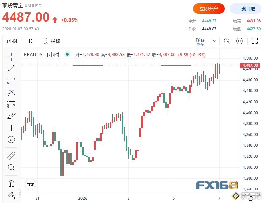Open the emoji icons tool
264x203 pixels.
(11, 140)
